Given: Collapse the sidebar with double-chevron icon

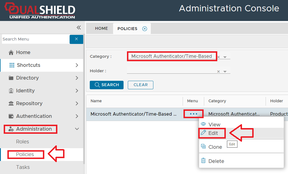Looking at the screenshot, I should click(x=79, y=27).
